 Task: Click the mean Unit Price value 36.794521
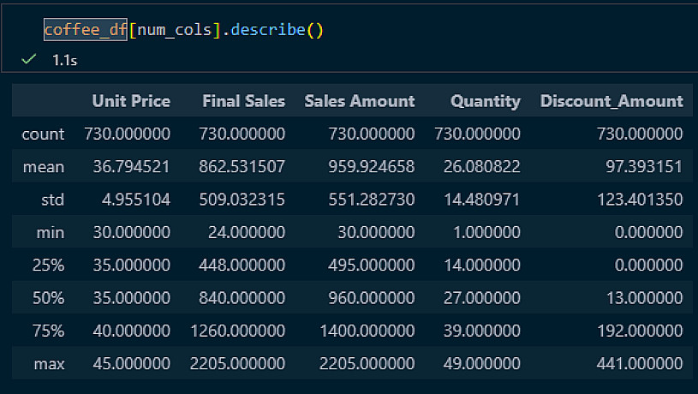coord(128,167)
